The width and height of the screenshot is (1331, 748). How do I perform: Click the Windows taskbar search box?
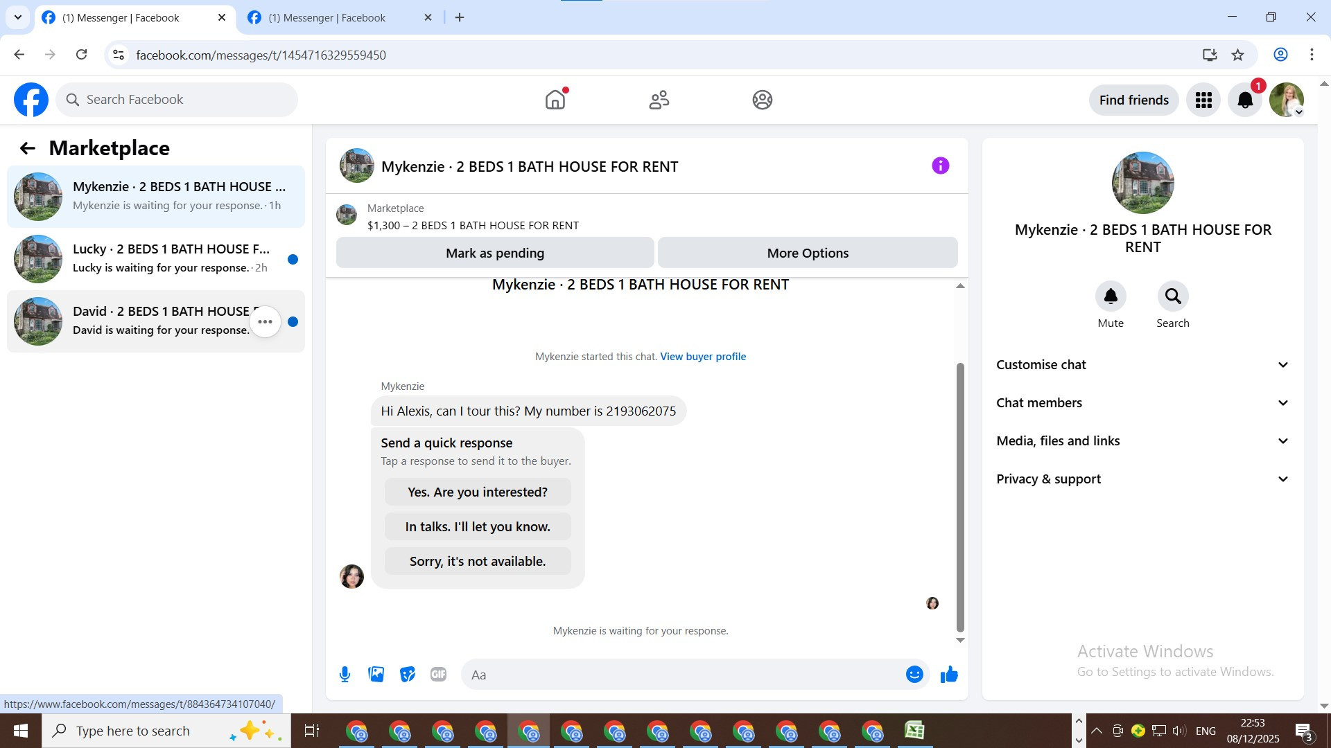click(166, 731)
